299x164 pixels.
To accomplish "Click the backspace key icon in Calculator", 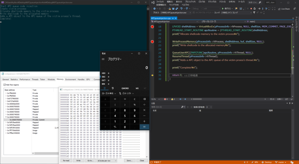I will pyautogui.click(x=144, y=99).
